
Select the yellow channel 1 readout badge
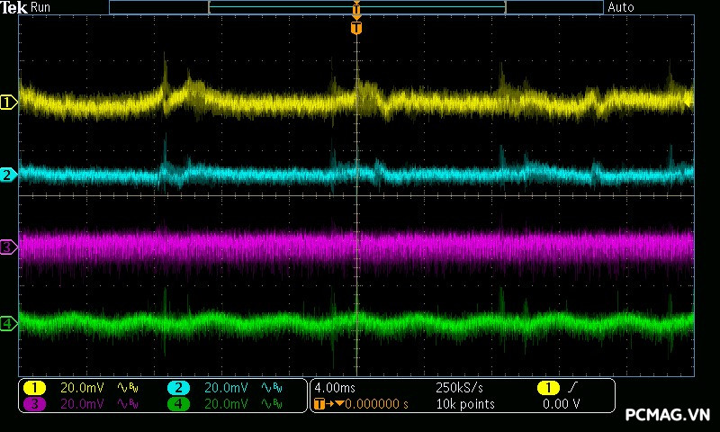(x=34, y=387)
